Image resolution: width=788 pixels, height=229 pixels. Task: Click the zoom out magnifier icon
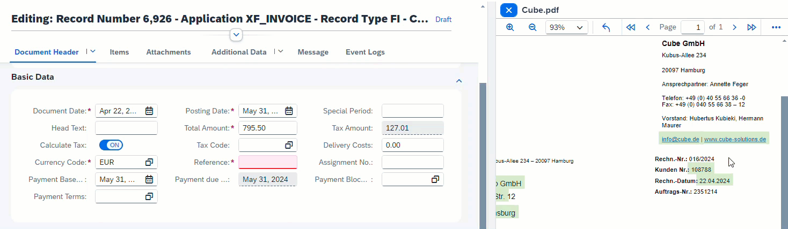point(532,27)
